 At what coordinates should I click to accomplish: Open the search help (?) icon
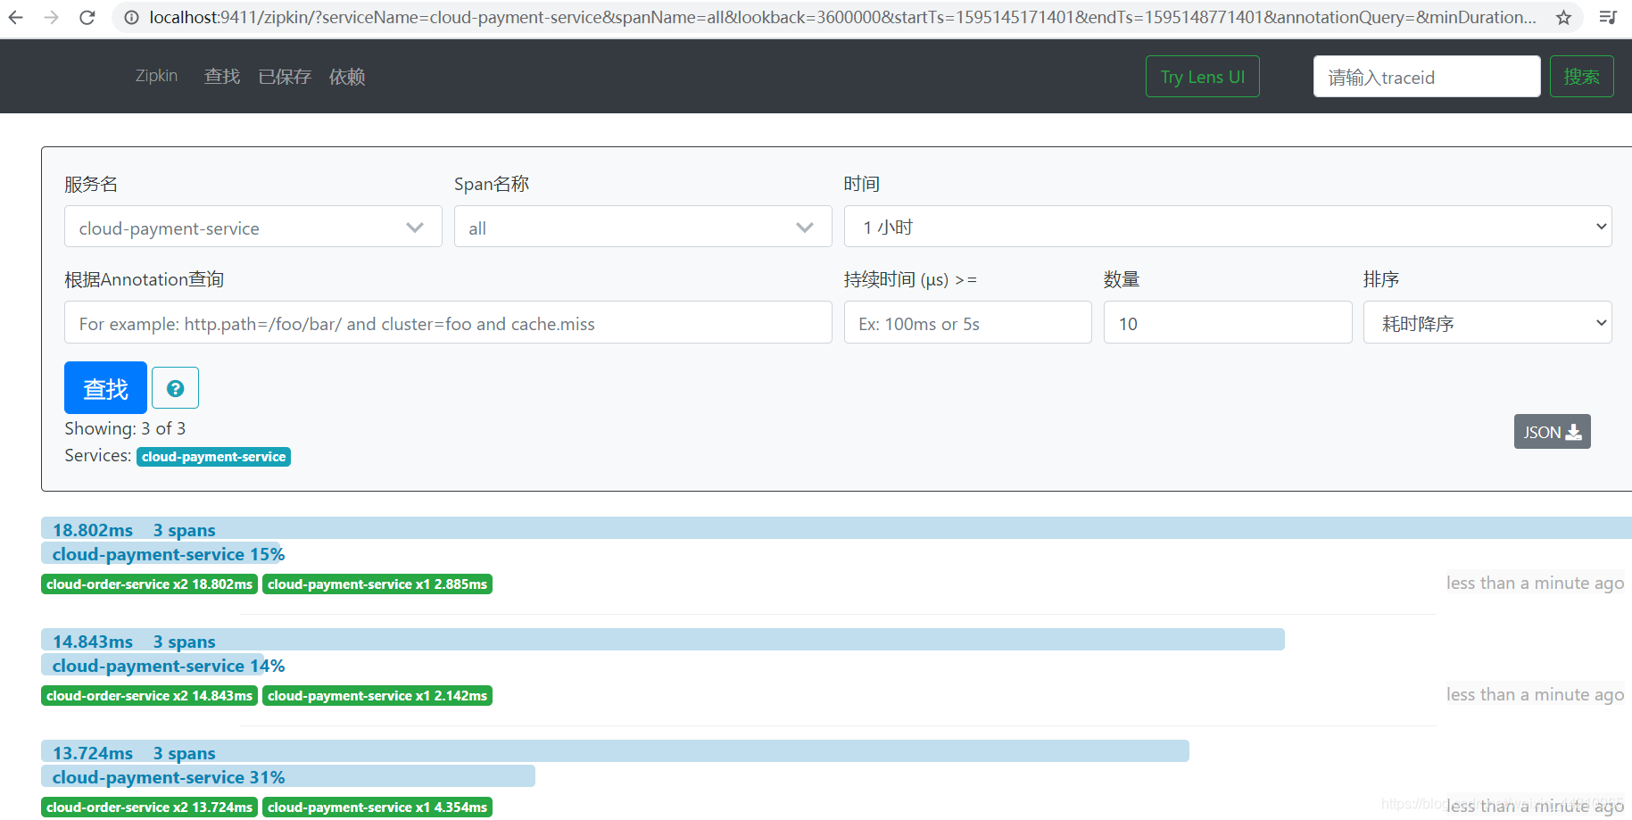pyautogui.click(x=175, y=387)
